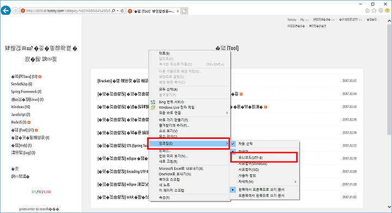Click the [Tool] page heading

pos(227,48)
